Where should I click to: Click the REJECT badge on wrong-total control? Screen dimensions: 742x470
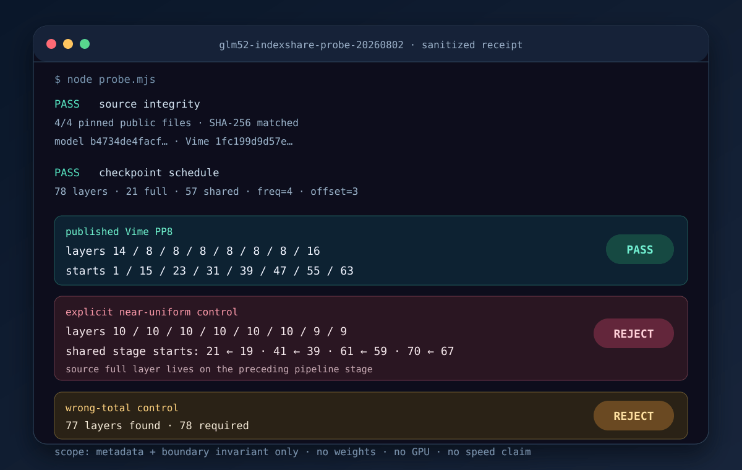[x=634, y=416]
